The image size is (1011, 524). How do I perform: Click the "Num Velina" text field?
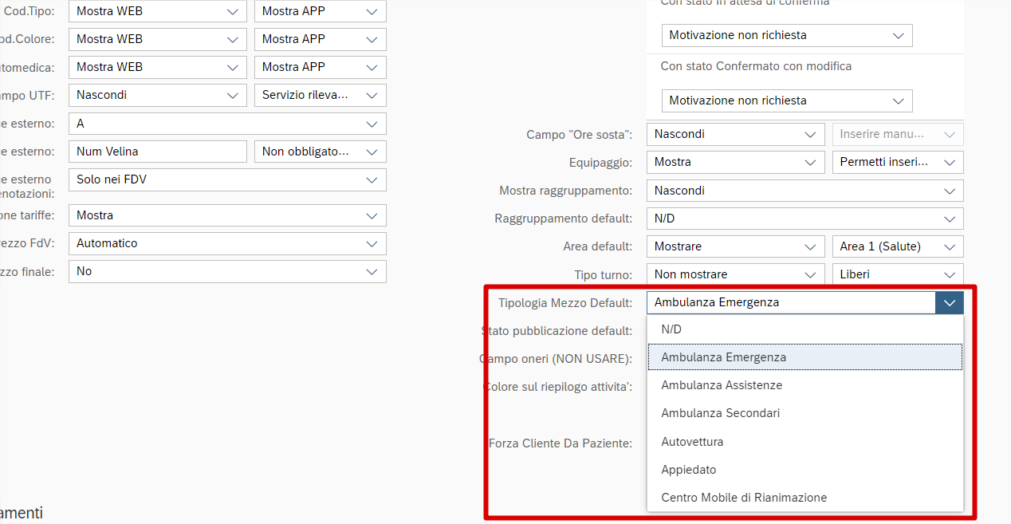coord(158,152)
